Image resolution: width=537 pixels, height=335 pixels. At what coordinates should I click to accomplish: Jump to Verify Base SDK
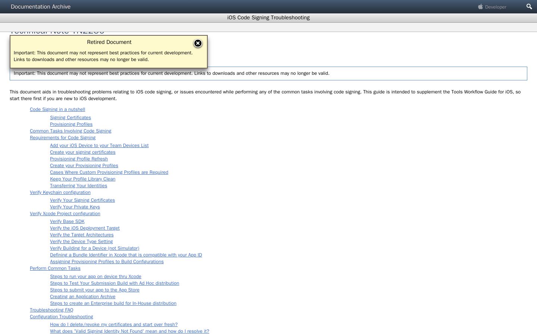67,221
